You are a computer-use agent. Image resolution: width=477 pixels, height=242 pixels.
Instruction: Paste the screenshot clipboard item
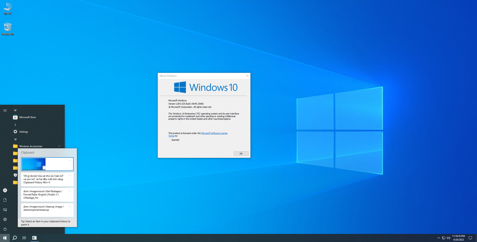tap(47, 164)
